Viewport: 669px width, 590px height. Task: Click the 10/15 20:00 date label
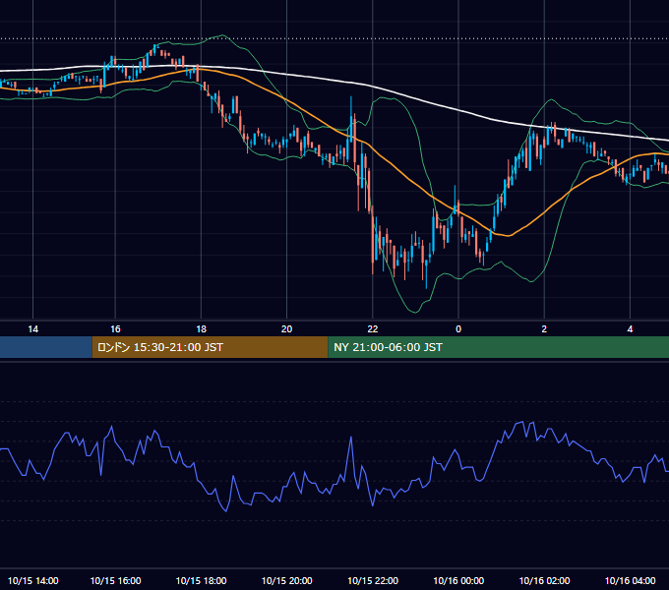pos(286,580)
